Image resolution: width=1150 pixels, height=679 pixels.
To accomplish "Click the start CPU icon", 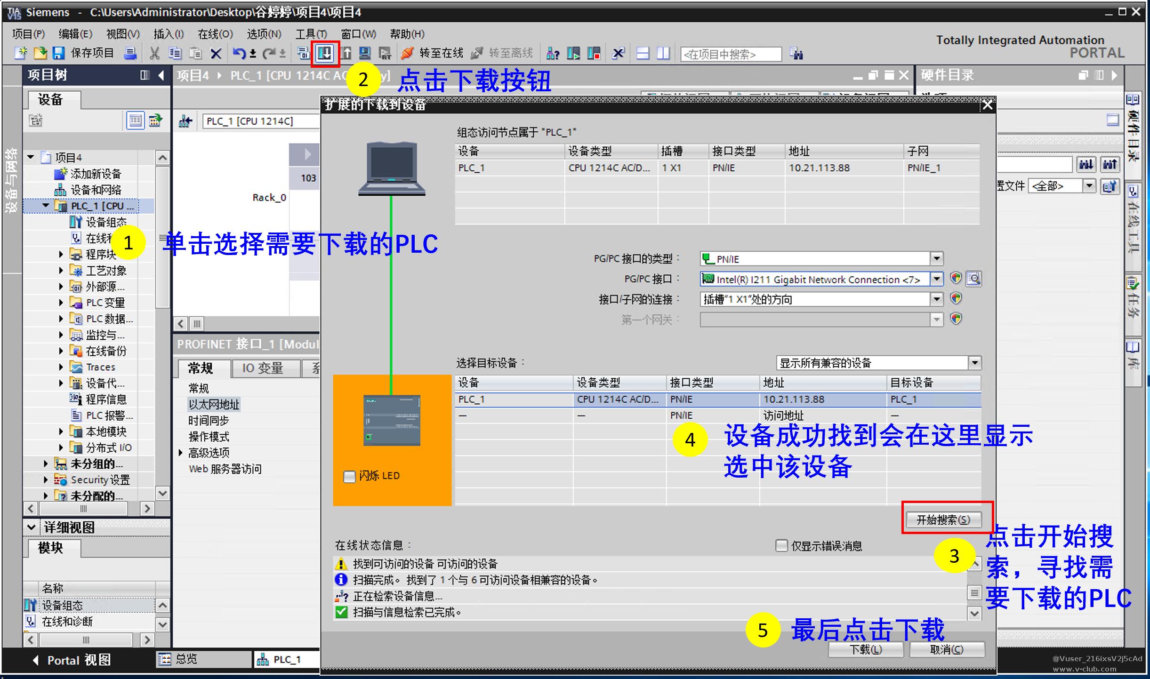I will pyautogui.click(x=573, y=53).
